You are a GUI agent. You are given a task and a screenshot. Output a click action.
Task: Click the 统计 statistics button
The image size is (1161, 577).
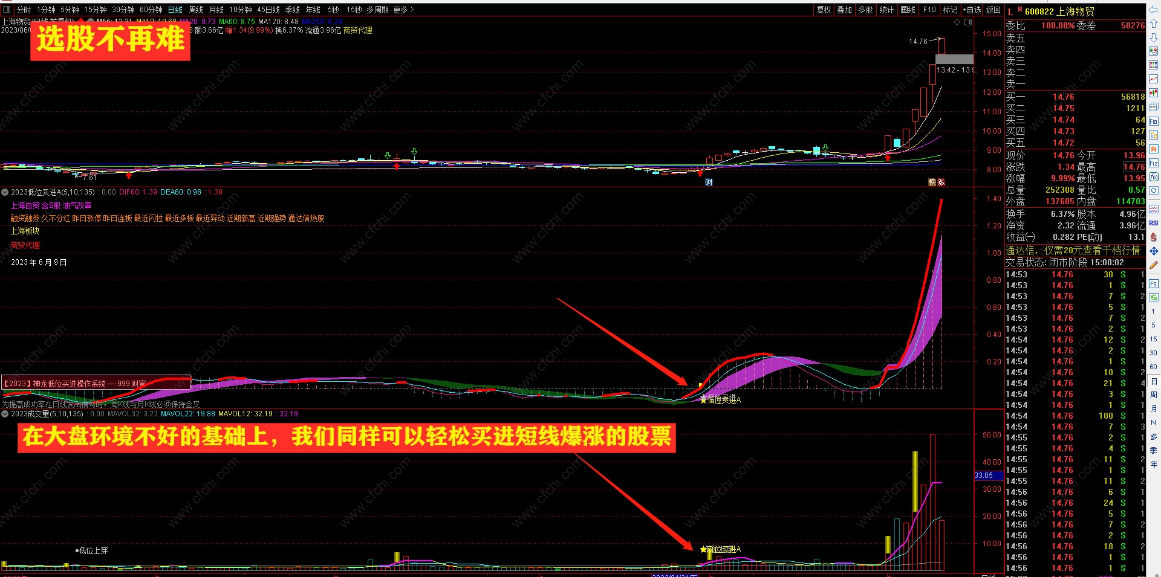click(x=886, y=10)
